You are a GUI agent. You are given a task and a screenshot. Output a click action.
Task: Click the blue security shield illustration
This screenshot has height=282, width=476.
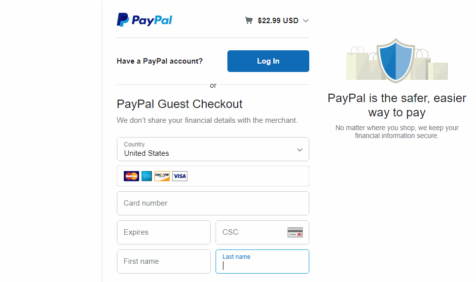pos(396,61)
